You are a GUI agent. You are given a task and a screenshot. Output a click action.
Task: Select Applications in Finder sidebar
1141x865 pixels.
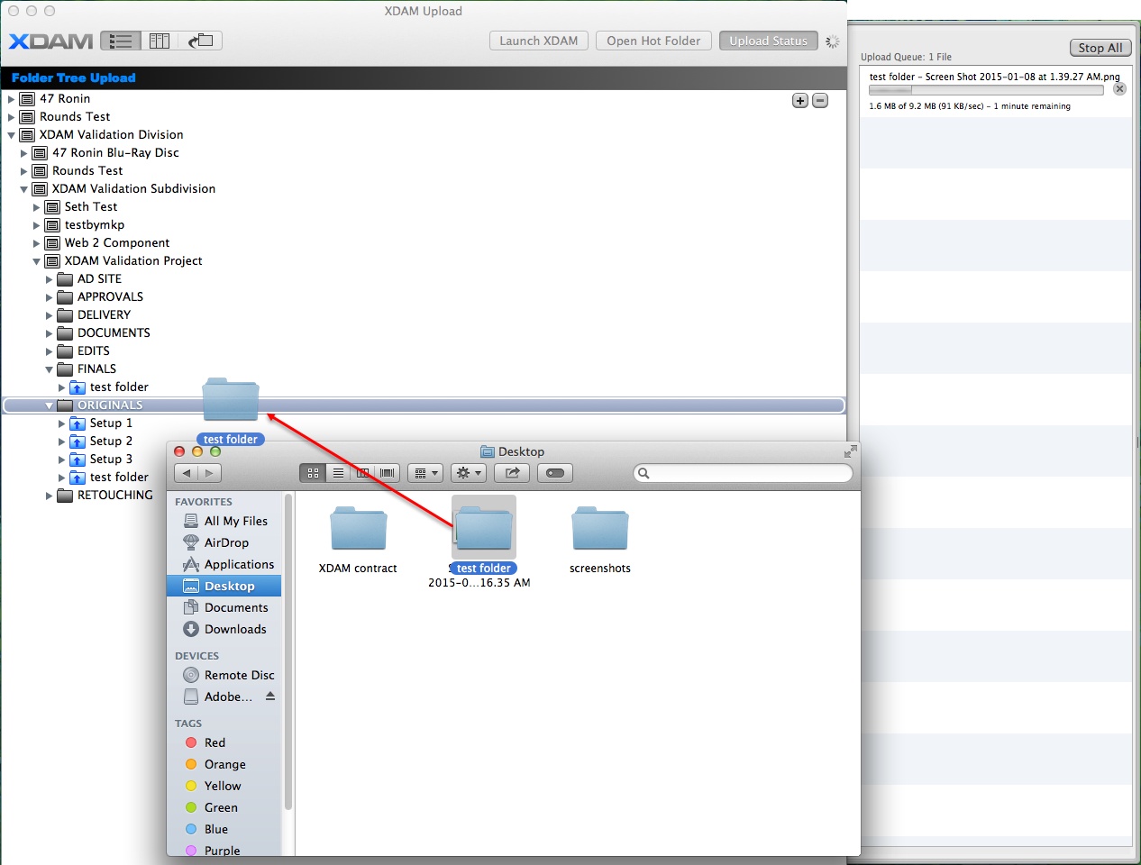click(x=238, y=564)
